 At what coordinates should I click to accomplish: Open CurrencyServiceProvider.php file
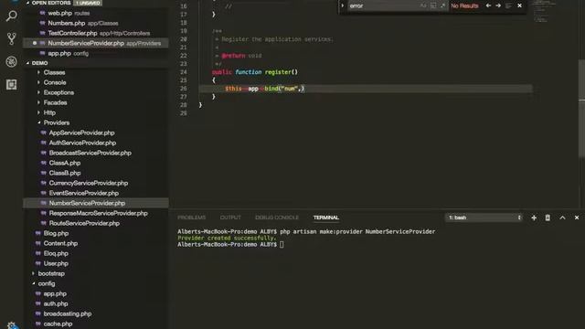[x=89, y=183]
